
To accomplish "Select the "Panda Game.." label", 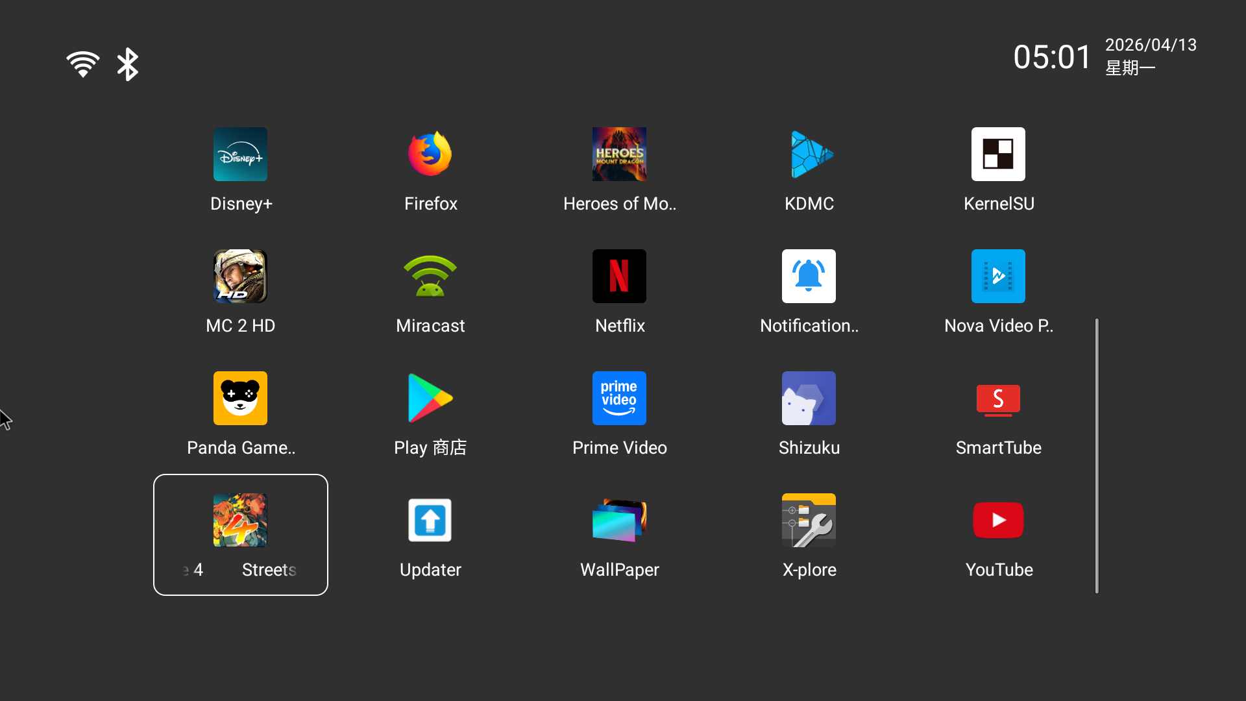I will pos(241,448).
